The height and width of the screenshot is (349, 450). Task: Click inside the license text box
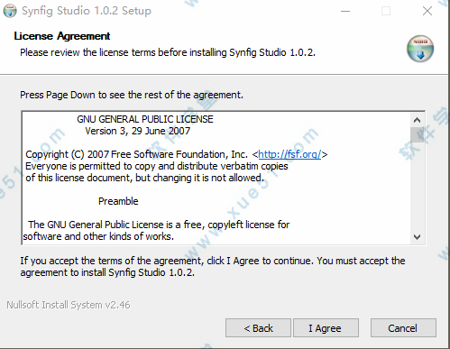click(x=216, y=179)
